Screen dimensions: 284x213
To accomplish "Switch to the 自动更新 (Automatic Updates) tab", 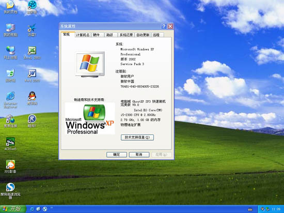I will pos(143,35).
